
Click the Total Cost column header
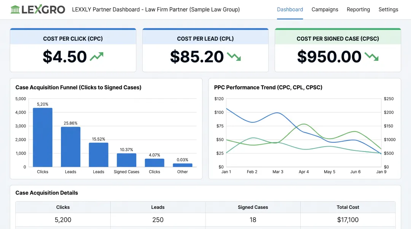coord(348,207)
